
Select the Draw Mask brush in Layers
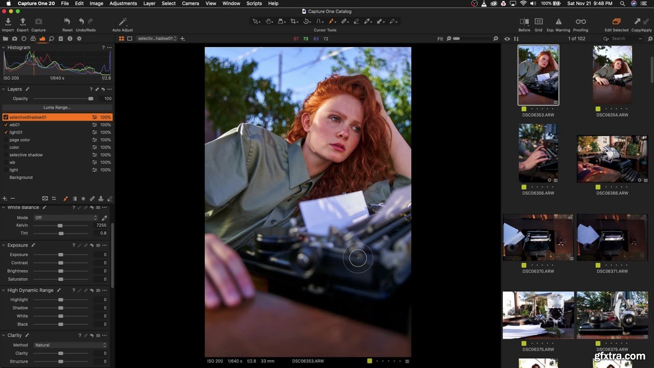click(65, 198)
